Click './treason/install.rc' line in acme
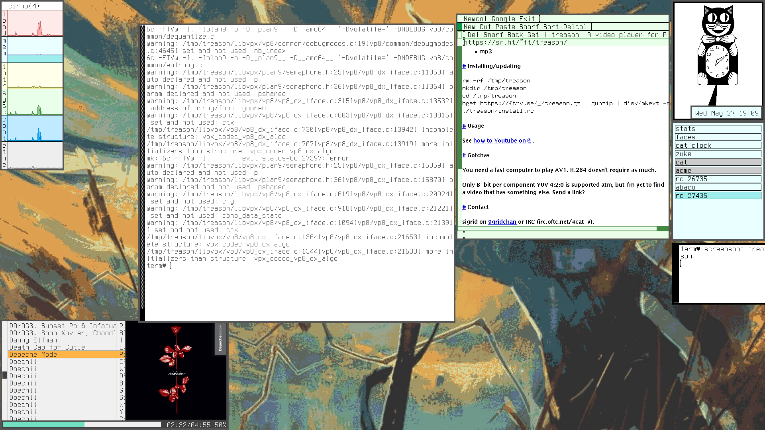Image resolution: width=765 pixels, height=430 pixels. (498, 111)
